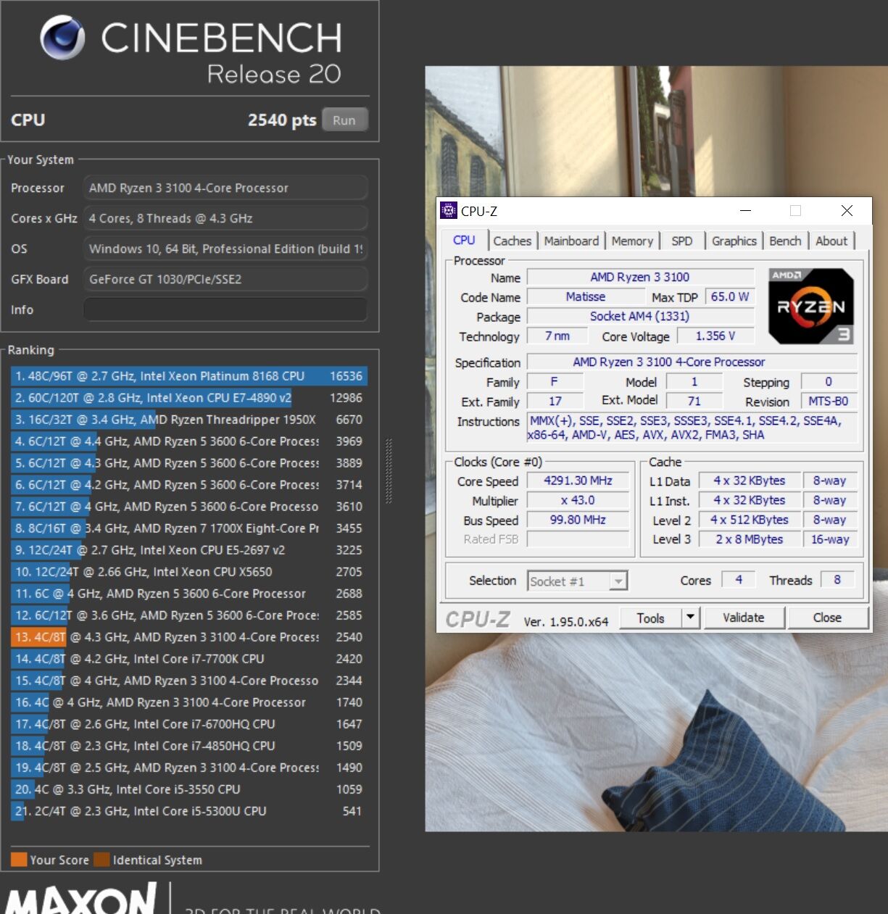
Task: Select ranking row Ryzen 7 1700X Eight-Core
Action: 188,528
